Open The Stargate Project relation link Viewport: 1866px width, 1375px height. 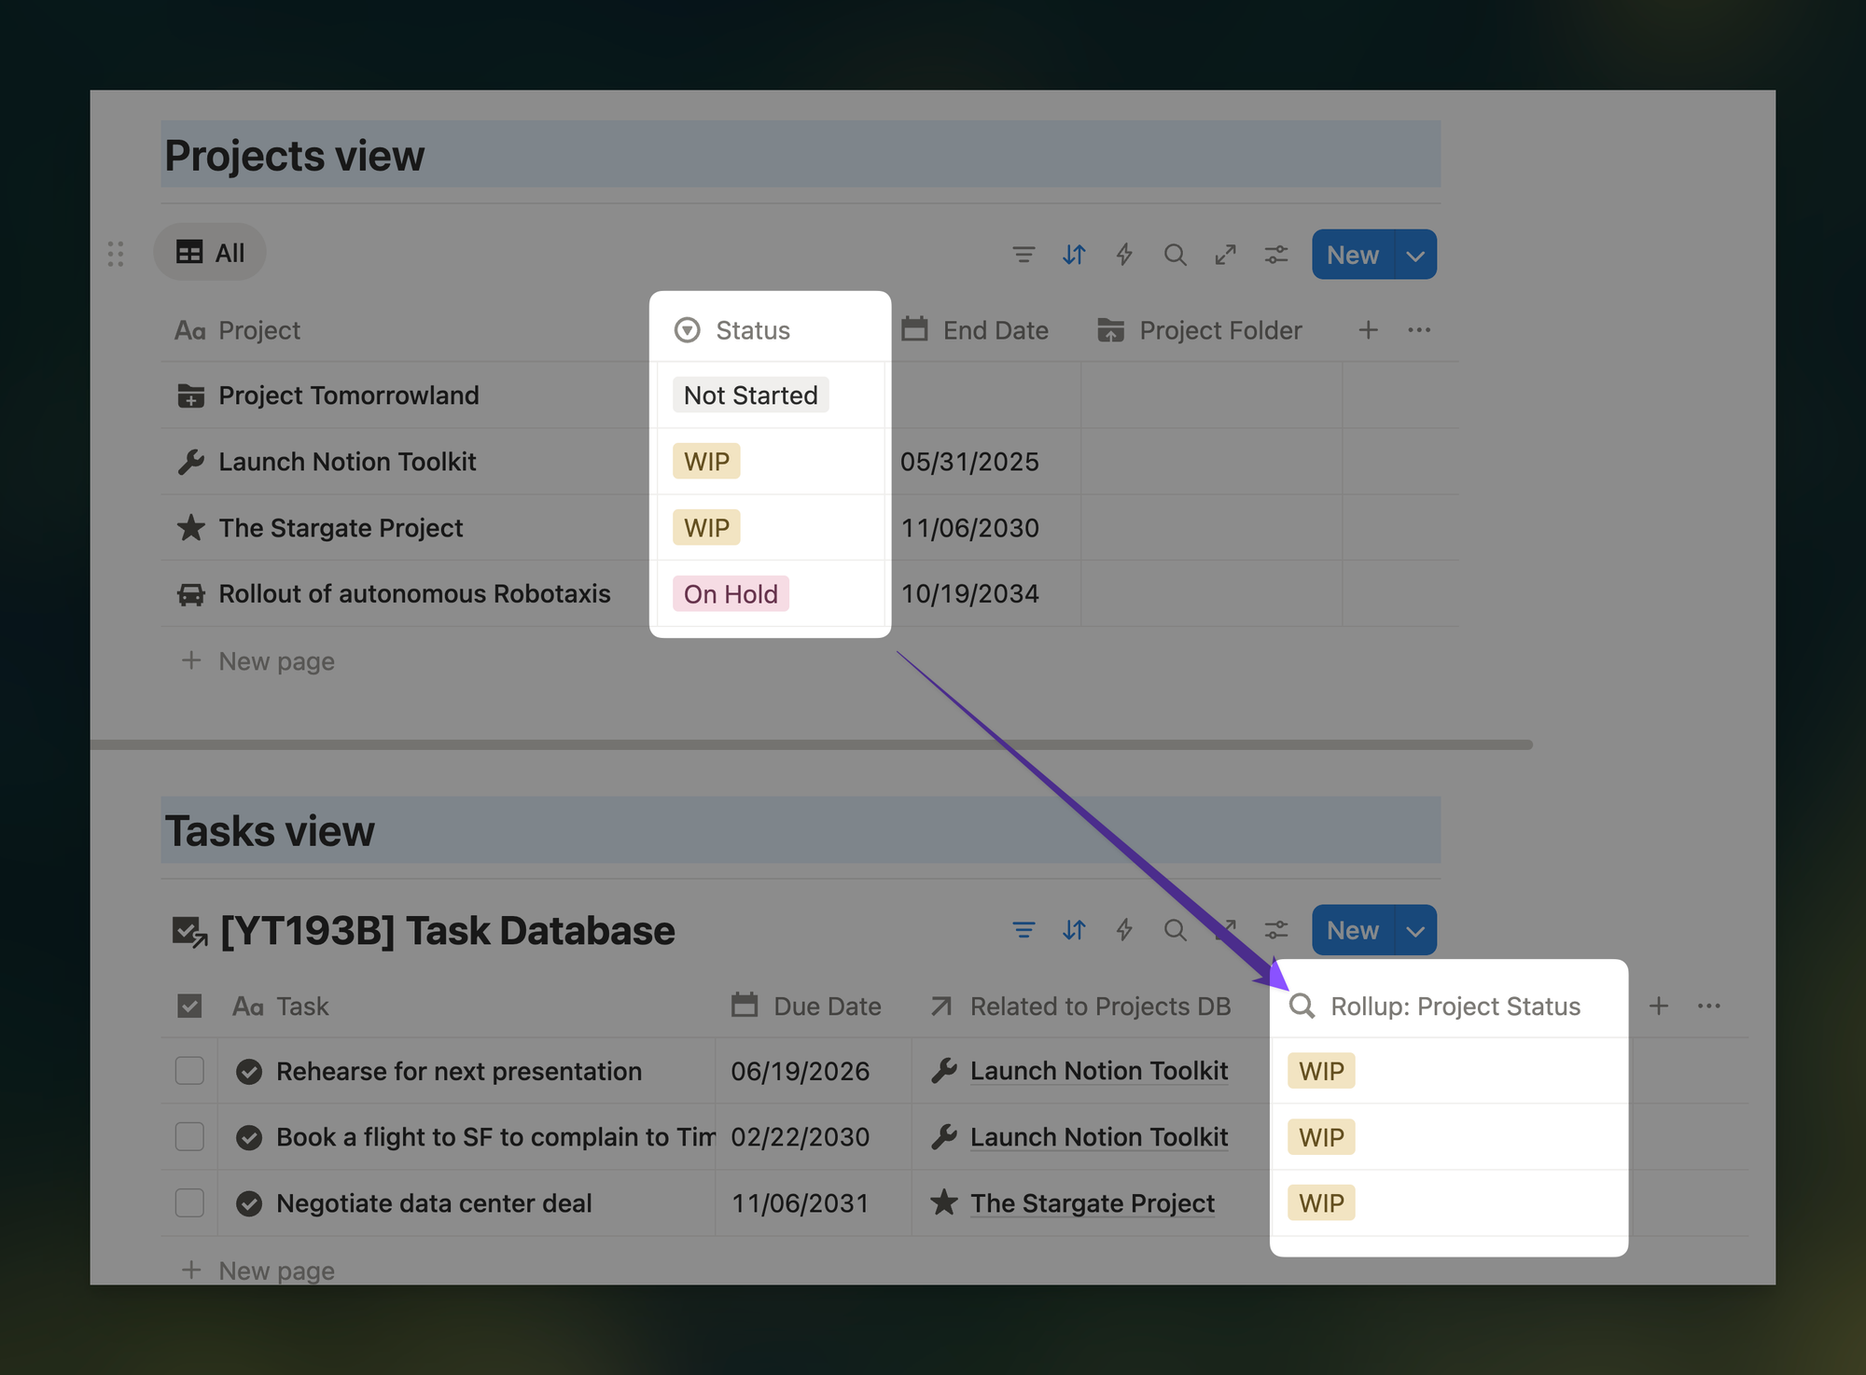tap(1092, 1203)
